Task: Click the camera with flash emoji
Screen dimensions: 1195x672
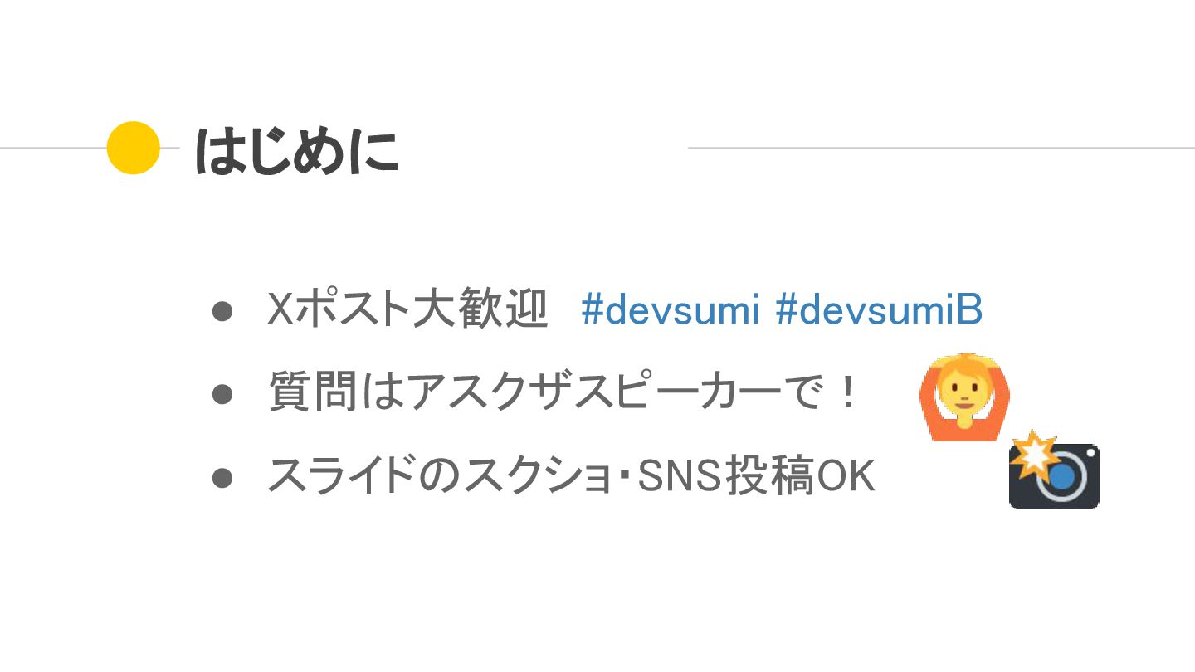Action: coord(1054,470)
